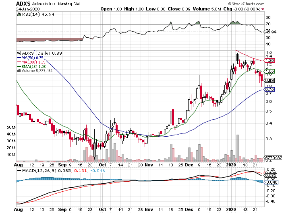Click the 5779482 volume value tag
Screen dimensions: 282x213
271,159
